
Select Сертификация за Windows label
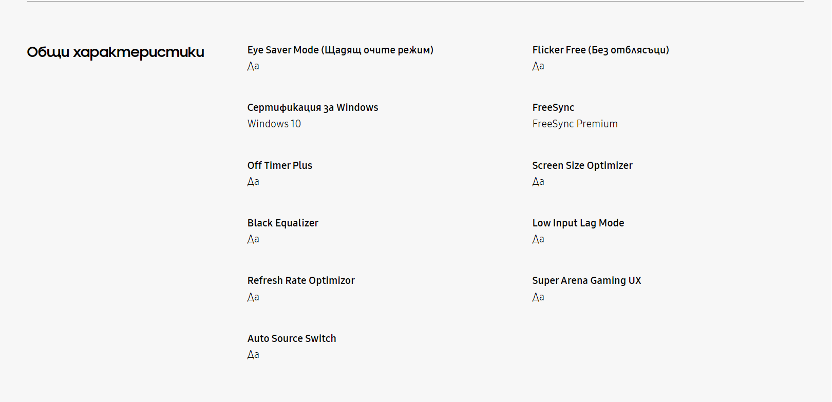tap(313, 108)
